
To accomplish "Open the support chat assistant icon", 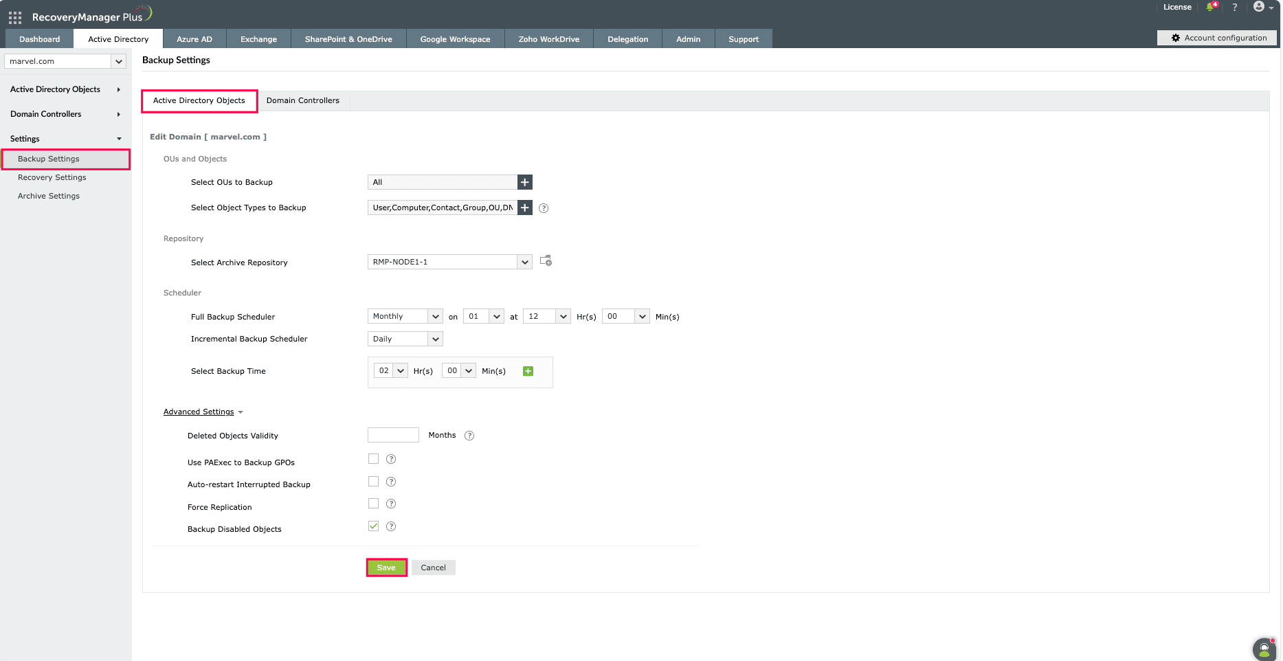I will pyautogui.click(x=1264, y=649).
